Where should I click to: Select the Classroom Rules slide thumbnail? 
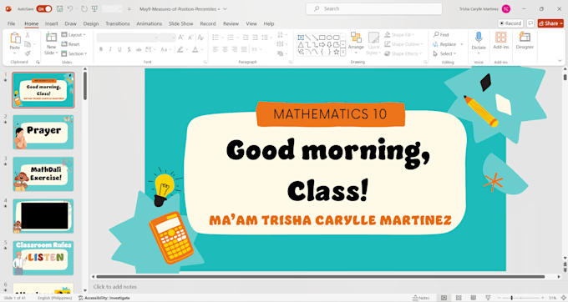43,258
